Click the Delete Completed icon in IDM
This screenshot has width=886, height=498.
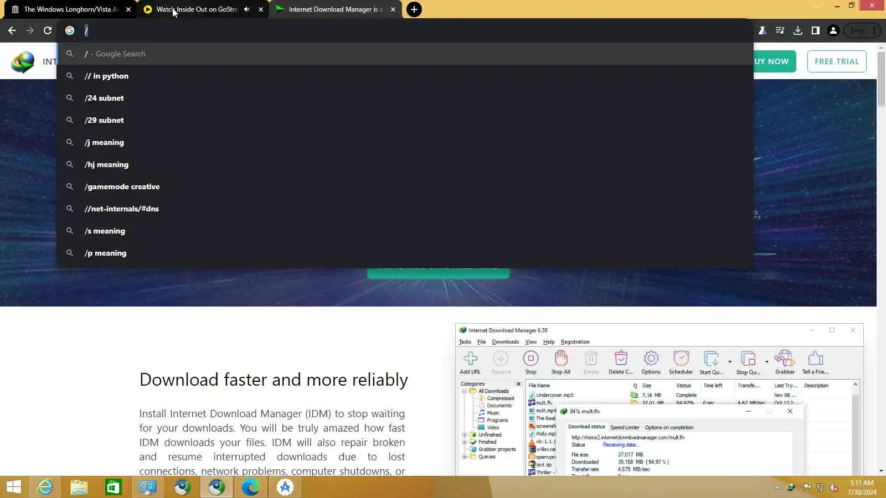click(x=621, y=362)
